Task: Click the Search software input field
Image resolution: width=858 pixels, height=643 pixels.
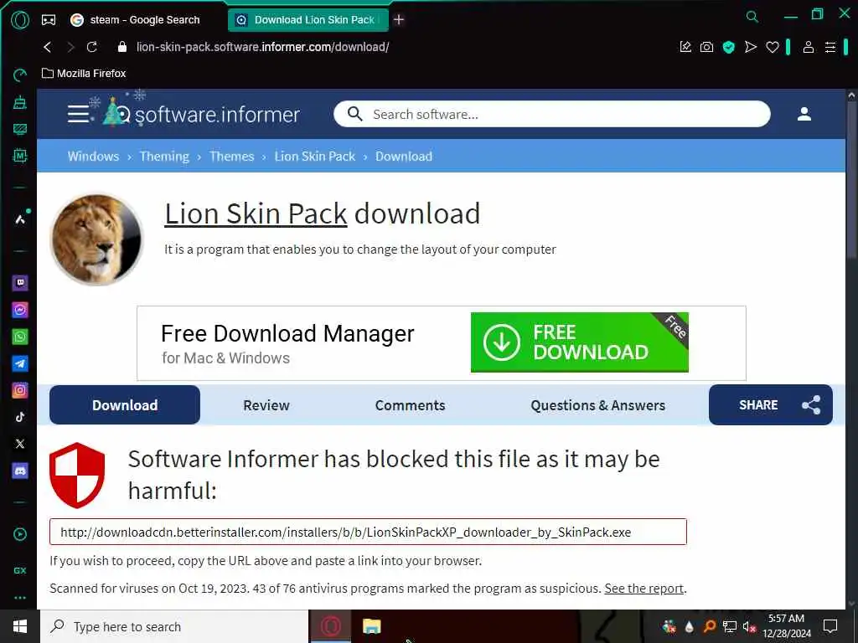Action: pyautogui.click(x=552, y=114)
